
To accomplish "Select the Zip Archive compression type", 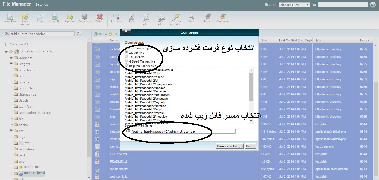I will click(x=127, y=52).
